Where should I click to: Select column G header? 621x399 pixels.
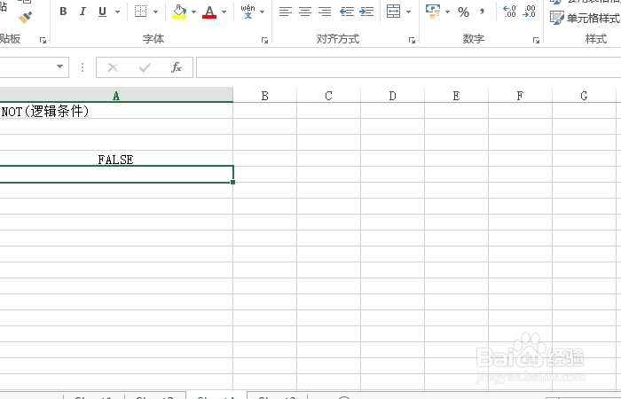[x=584, y=96]
